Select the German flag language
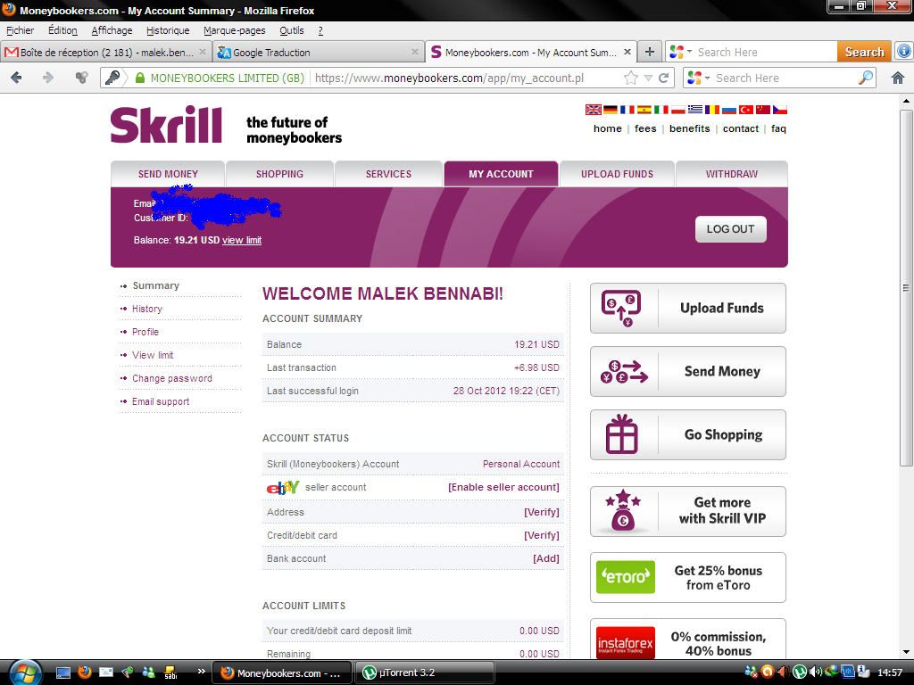 [x=611, y=110]
